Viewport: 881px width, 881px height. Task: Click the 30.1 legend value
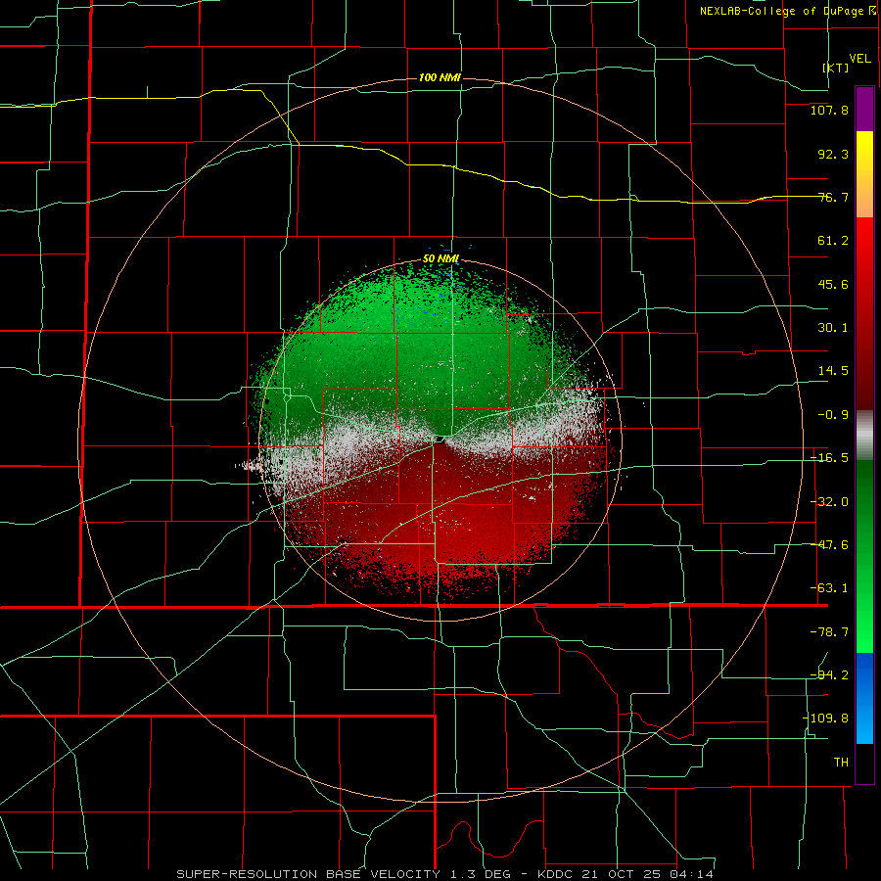click(x=833, y=328)
